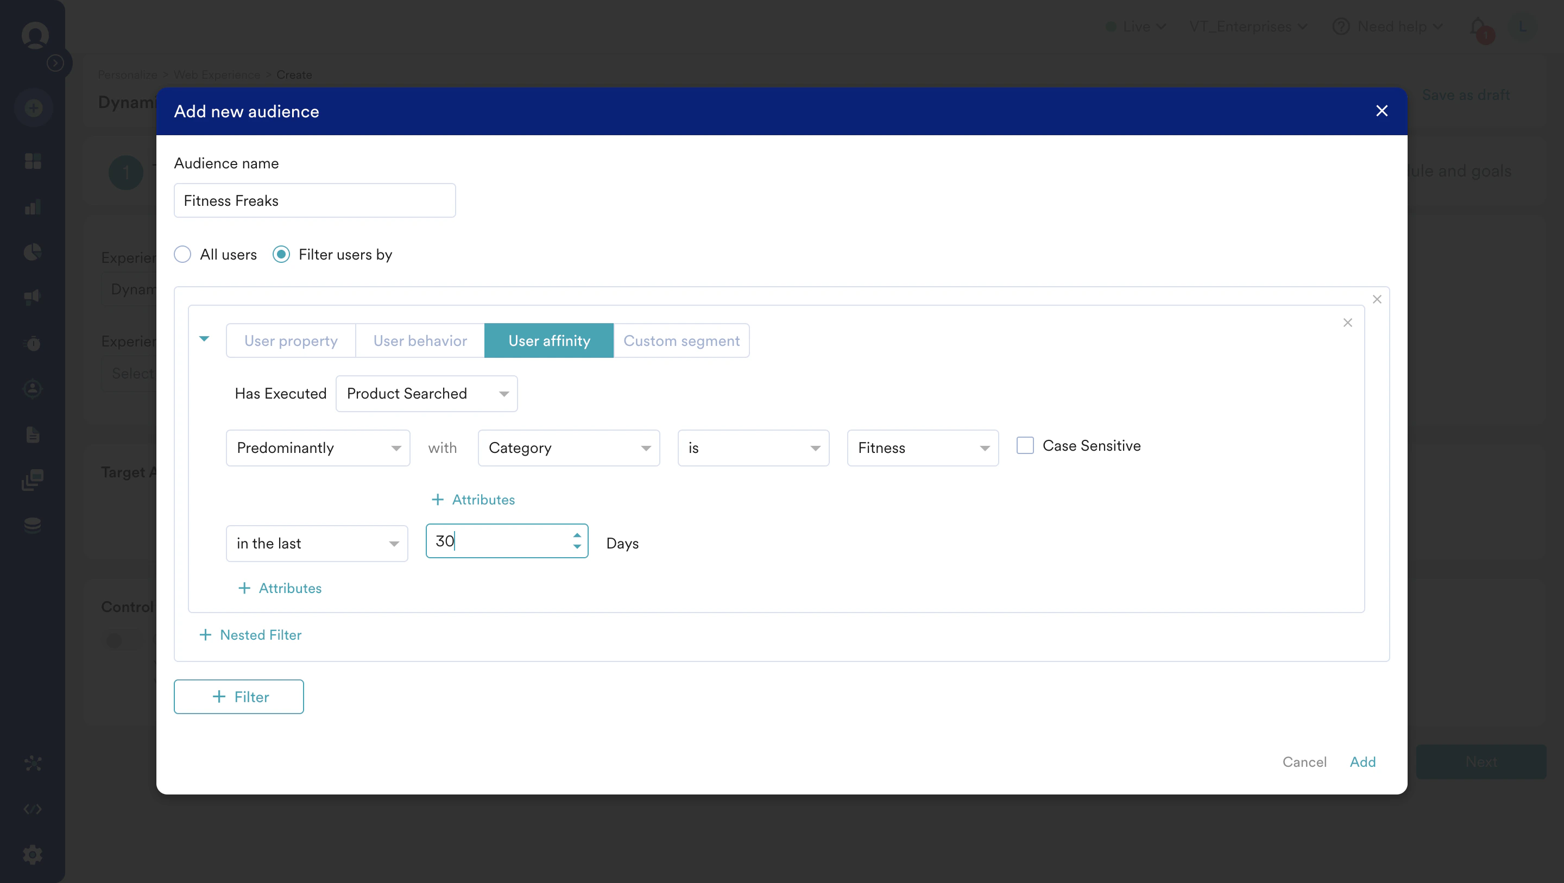
Task: Select the All users radio button
Action: [x=182, y=254]
